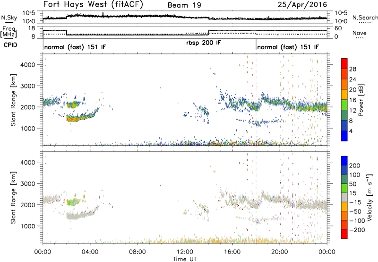Click the red bottom segment of Velocity color bar

(344, 234)
